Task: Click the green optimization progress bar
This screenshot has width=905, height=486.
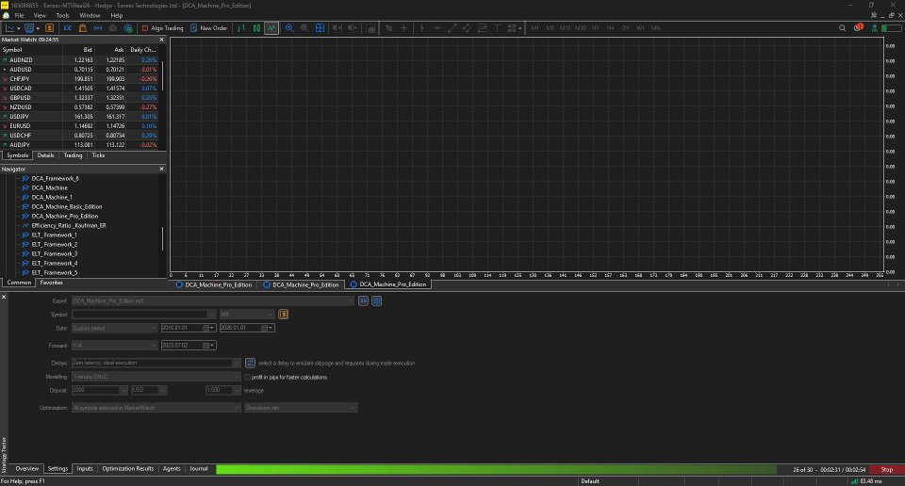Action: 497,470
